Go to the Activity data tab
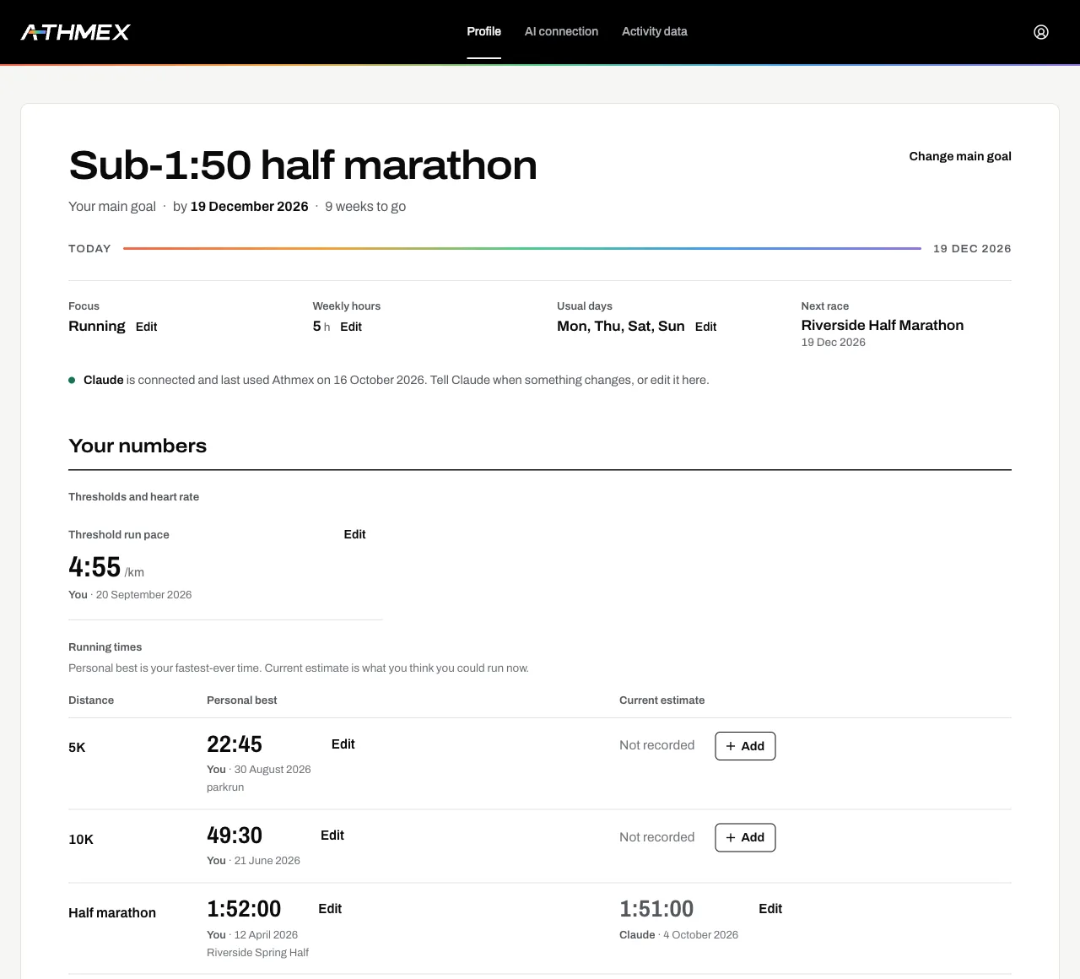Image resolution: width=1080 pixels, height=979 pixels. (655, 31)
